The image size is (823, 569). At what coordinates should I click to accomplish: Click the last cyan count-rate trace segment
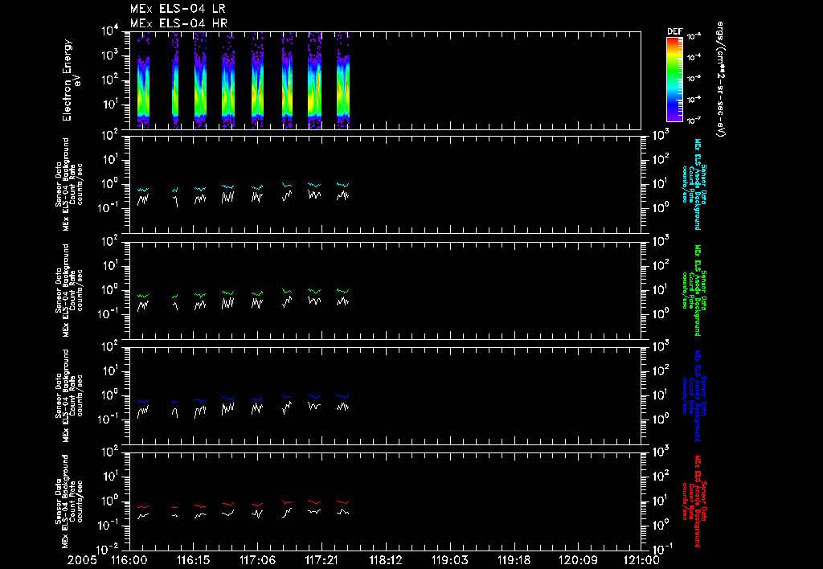coord(342,185)
